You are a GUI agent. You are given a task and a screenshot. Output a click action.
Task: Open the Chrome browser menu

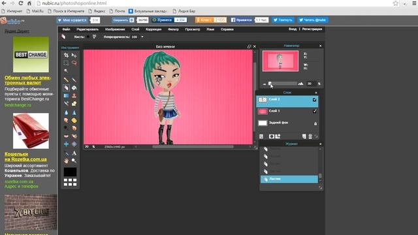(415, 3)
